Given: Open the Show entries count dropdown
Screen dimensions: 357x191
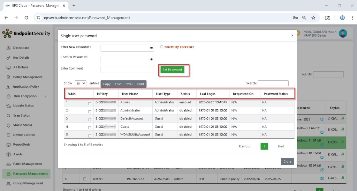Looking at the screenshot, I should coord(81,83).
